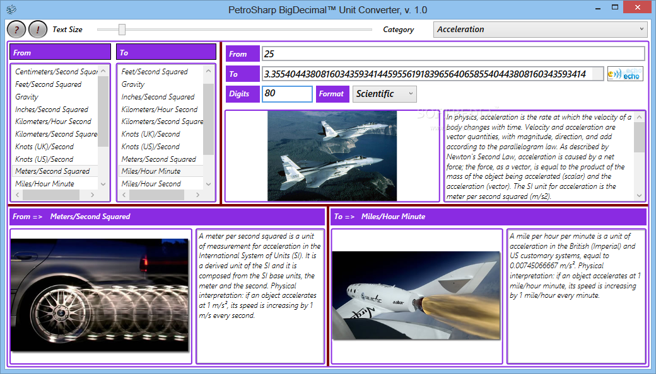Open the Acceleration category dropdown
656x374 pixels.
point(540,29)
